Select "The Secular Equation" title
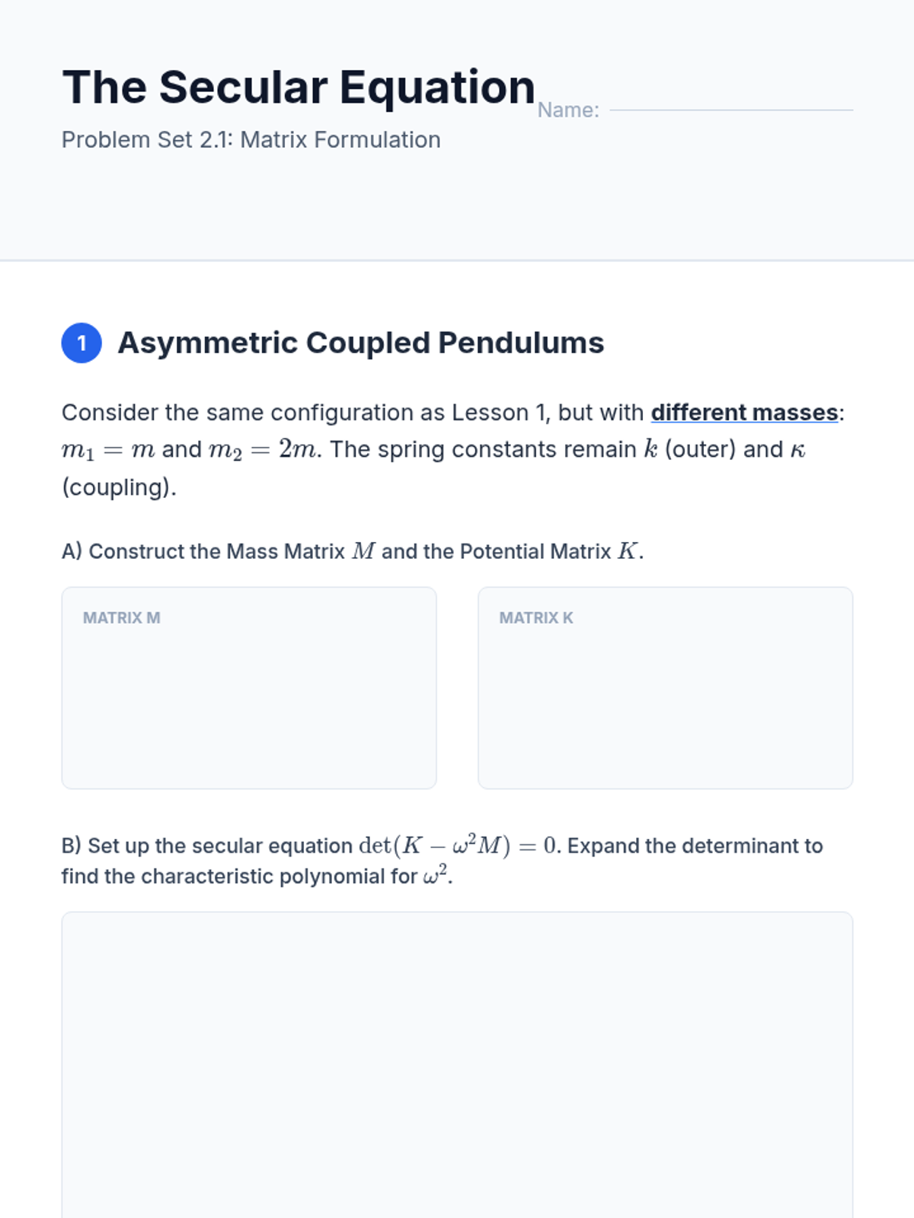The width and height of the screenshot is (914, 1218). click(x=299, y=88)
